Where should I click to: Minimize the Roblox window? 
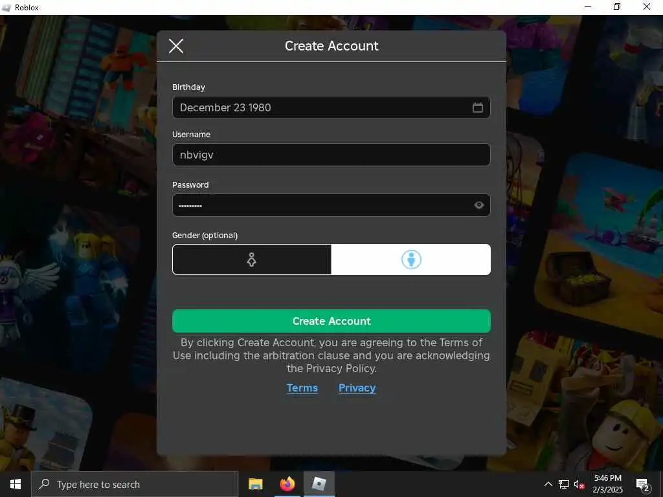pos(588,7)
